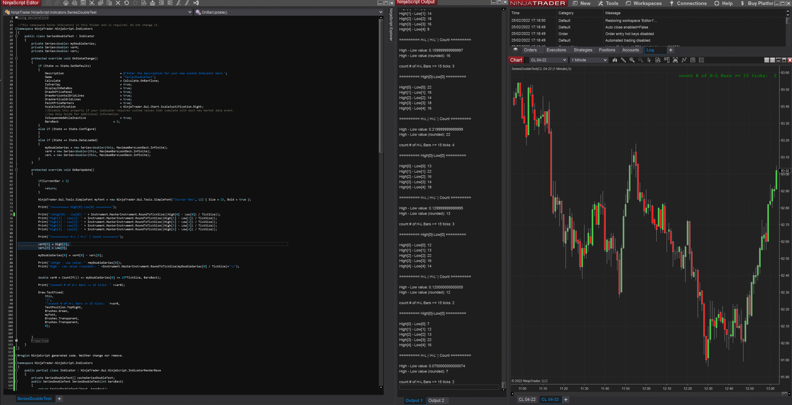Collapse the OnBarUpdate method at line 63
Viewport: 792px width, 405px height.
[16, 170]
